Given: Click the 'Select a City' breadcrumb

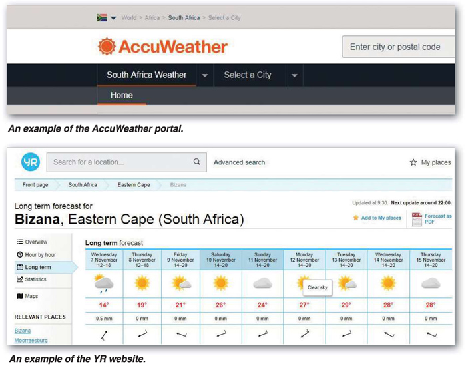Looking at the screenshot, I should pyautogui.click(x=224, y=18).
